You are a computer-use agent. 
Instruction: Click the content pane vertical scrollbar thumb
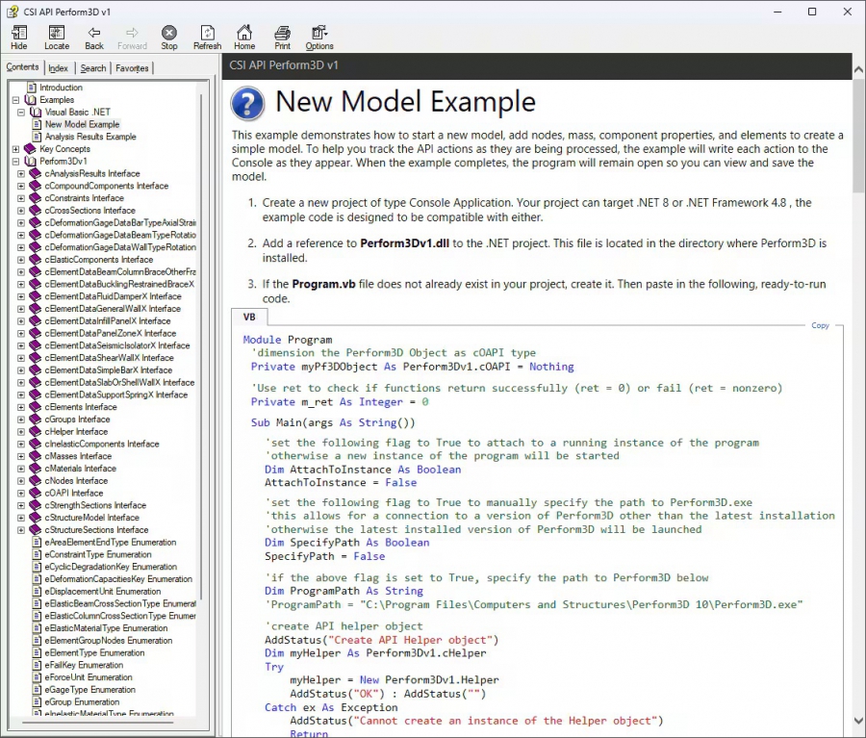tap(858, 136)
